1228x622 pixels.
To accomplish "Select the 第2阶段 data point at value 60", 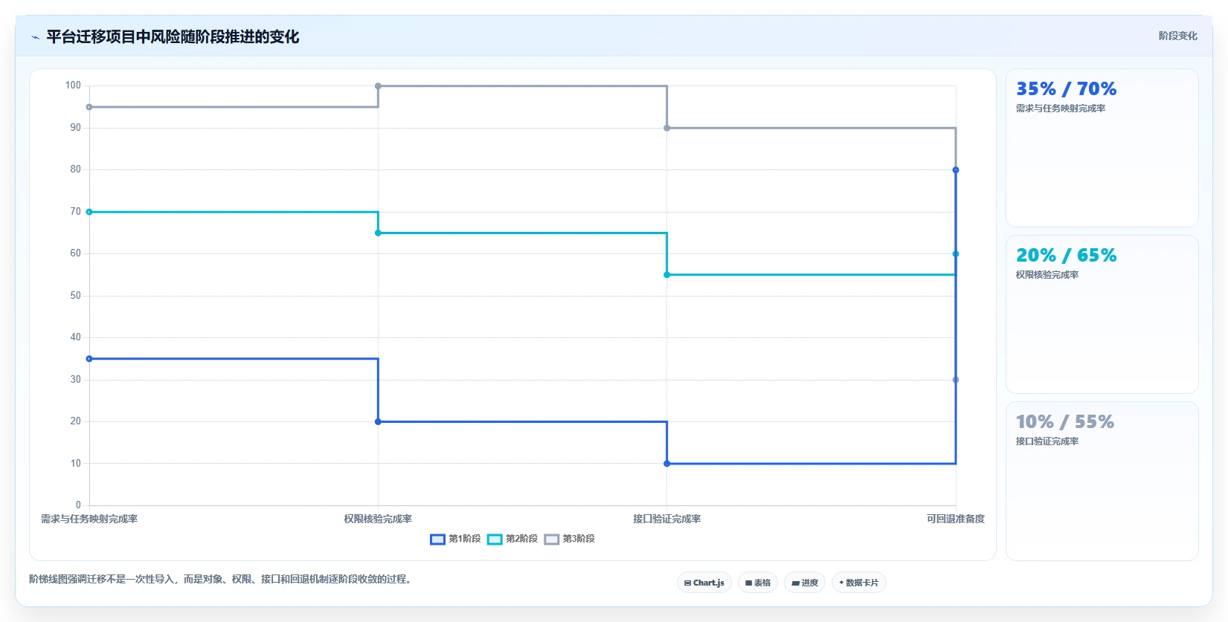I will 956,254.
